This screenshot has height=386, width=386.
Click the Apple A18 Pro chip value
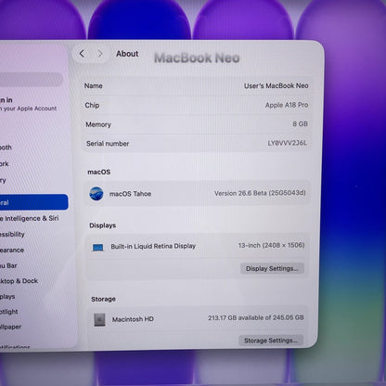pyautogui.click(x=287, y=105)
